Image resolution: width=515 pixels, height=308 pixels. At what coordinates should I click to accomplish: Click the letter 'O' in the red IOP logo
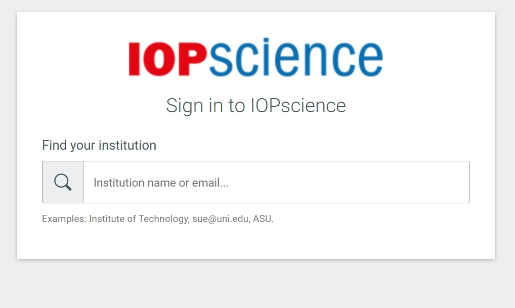159,59
